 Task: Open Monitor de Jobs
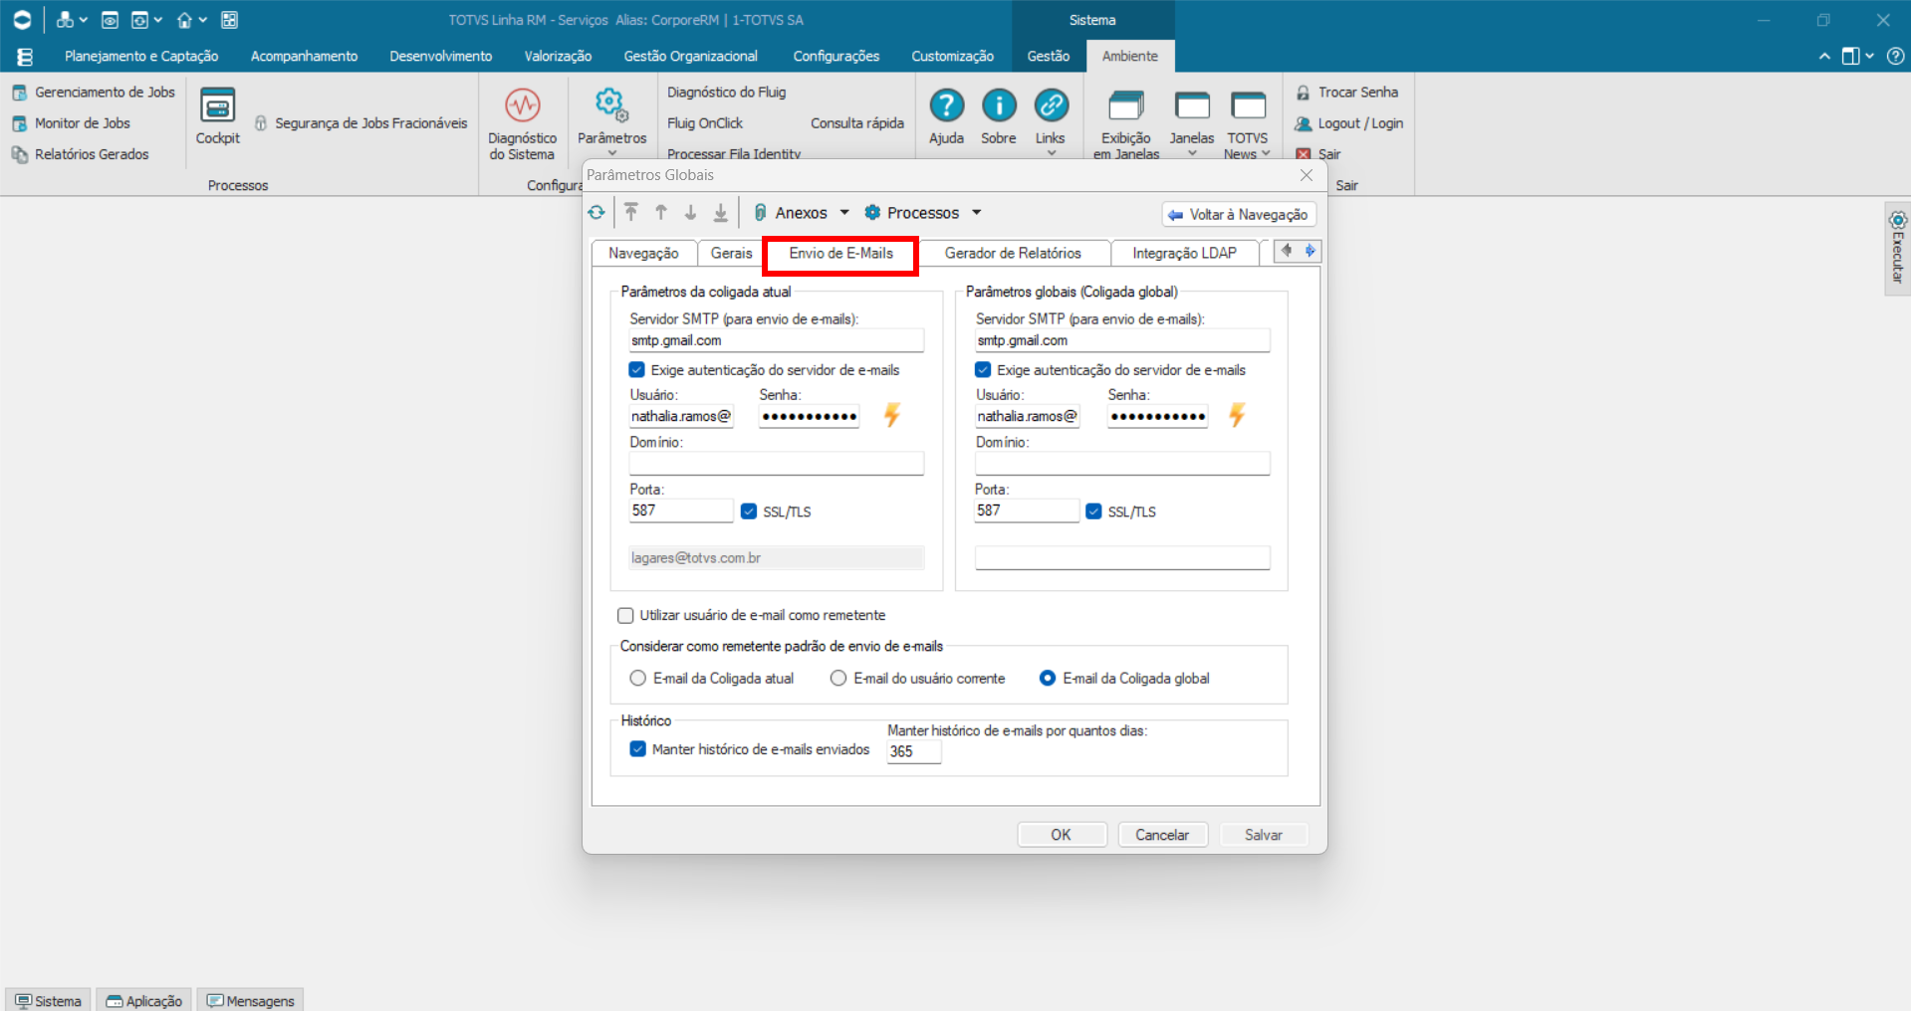(x=71, y=123)
